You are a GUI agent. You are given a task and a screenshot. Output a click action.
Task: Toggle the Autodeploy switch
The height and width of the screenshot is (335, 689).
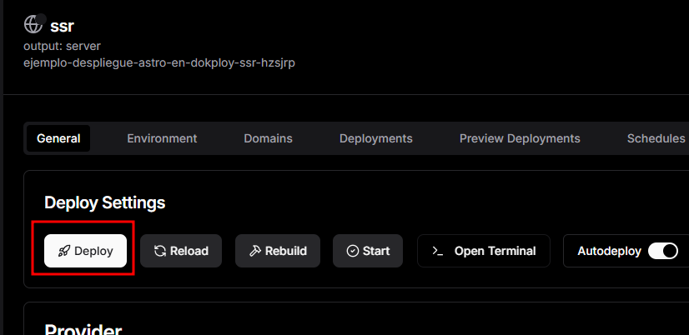[x=663, y=251]
